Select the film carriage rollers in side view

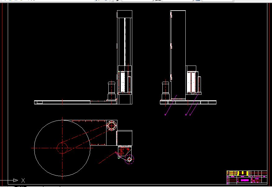click(x=191, y=82)
